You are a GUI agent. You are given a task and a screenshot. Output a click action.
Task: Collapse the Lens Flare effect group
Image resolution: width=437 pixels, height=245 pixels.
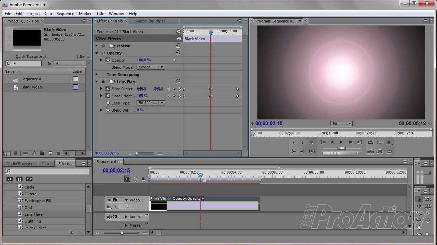(x=97, y=82)
